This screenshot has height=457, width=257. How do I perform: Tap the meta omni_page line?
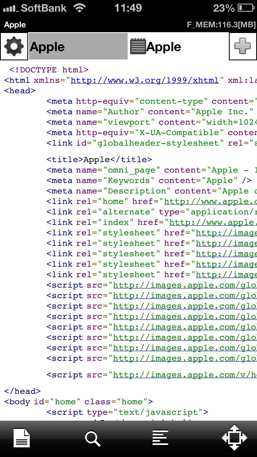pos(152,170)
